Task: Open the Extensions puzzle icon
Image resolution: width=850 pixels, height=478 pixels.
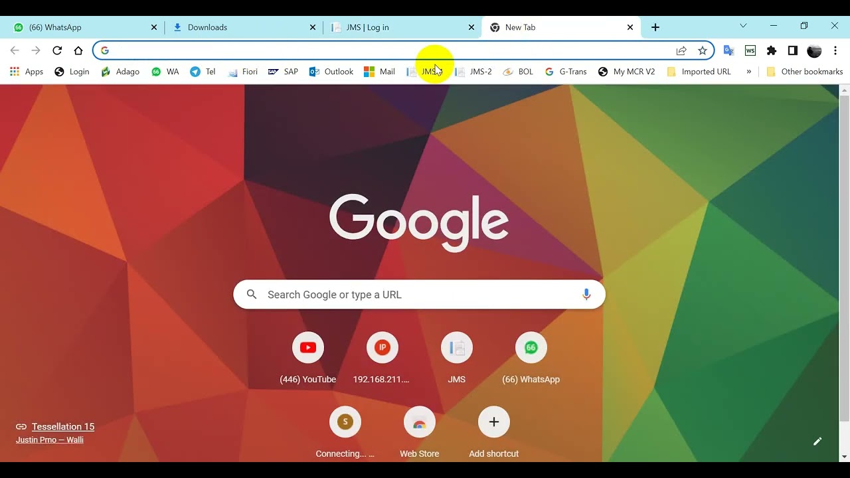Action: pyautogui.click(x=772, y=50)
